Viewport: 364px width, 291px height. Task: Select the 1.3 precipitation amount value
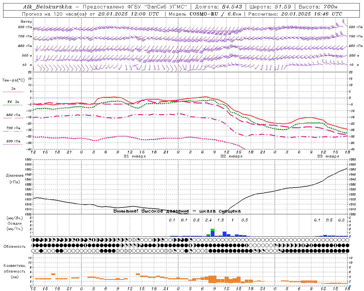220,220
